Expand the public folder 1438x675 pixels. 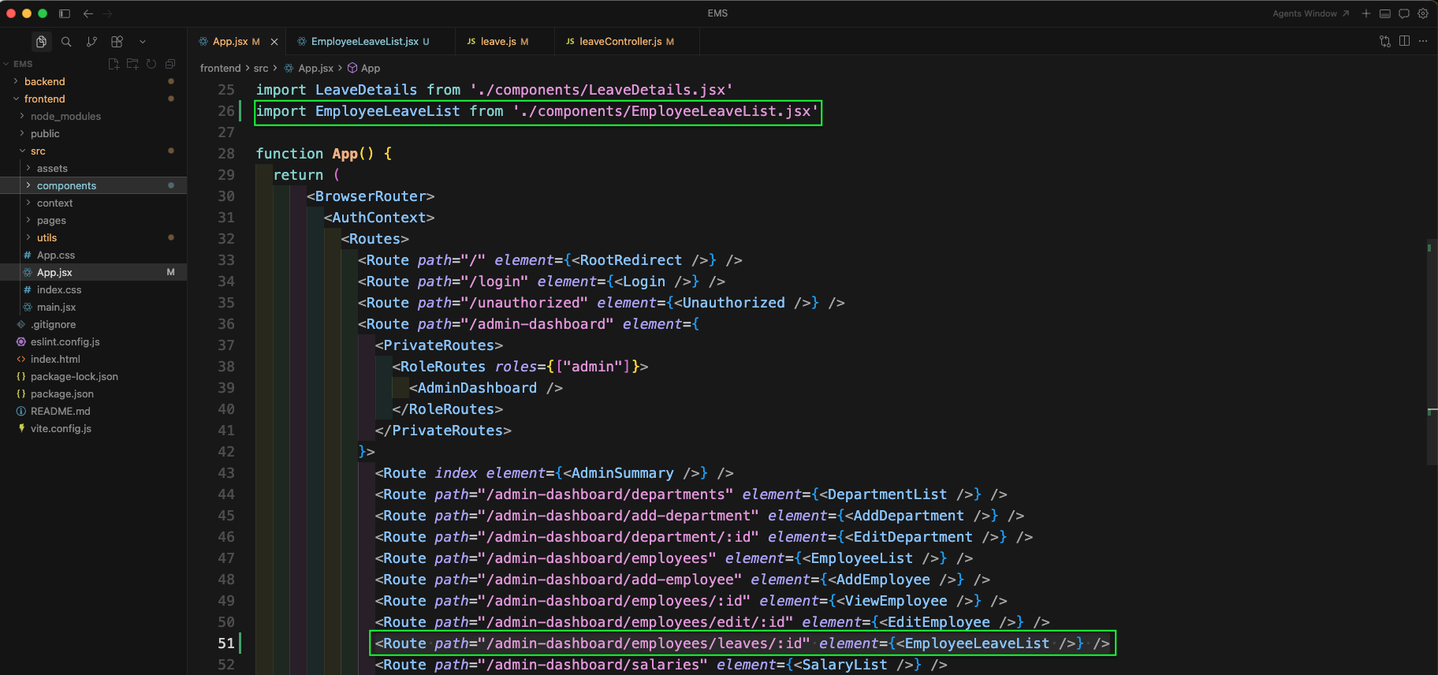[93, 133]
